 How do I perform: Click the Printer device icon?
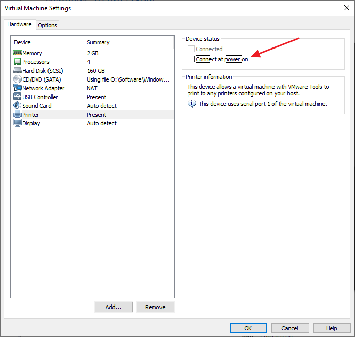click(x=18, y=114)
